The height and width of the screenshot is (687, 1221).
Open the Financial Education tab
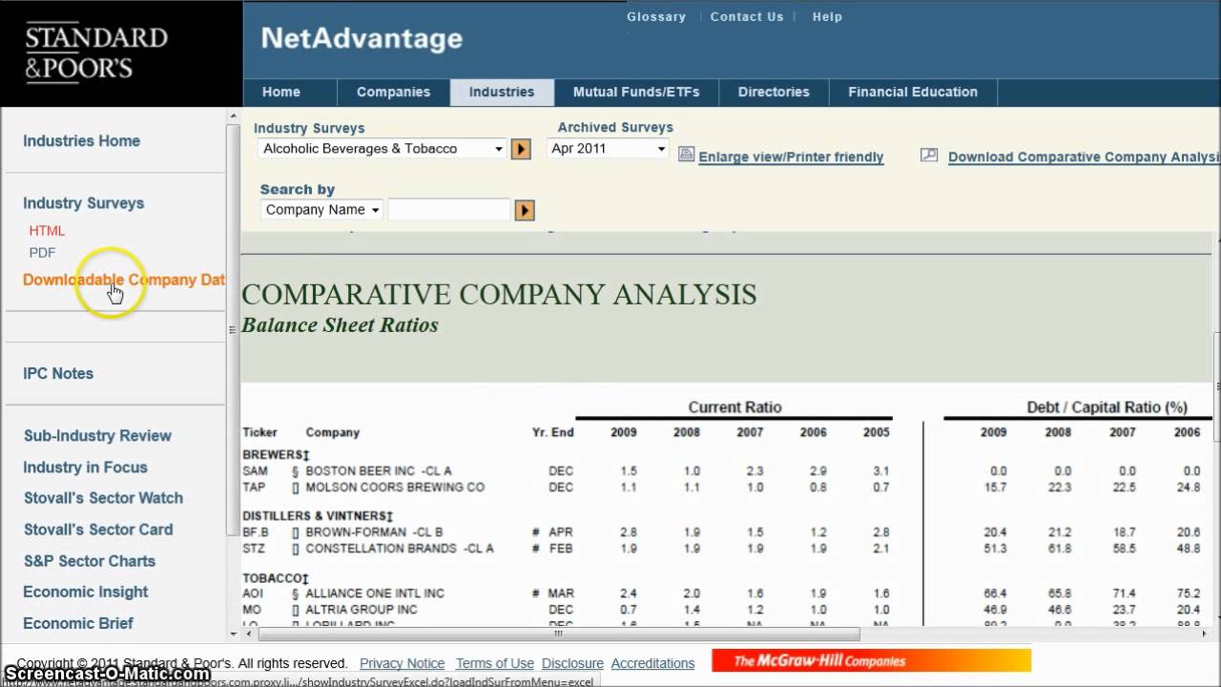[x=913, y=93]
